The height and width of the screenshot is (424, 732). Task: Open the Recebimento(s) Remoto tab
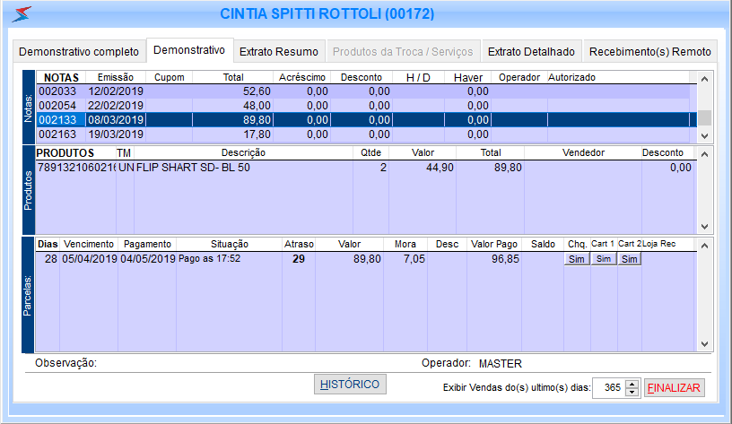click(x=649, y=51)
